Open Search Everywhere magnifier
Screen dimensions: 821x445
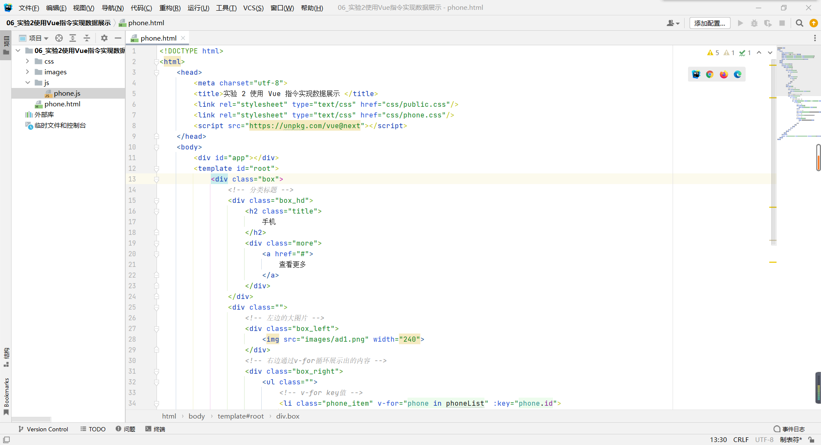(799, 23)
